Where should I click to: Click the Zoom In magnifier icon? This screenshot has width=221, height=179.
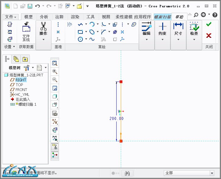55,72
